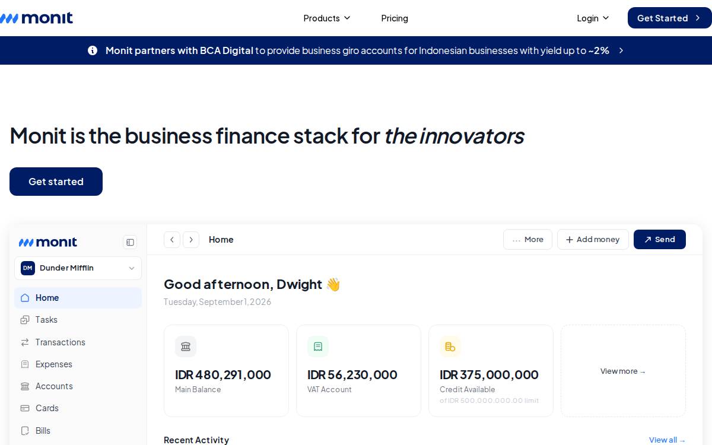Click the DM company avatar
Viewport: 712px width, 445px height.
[x=28, y=268]
